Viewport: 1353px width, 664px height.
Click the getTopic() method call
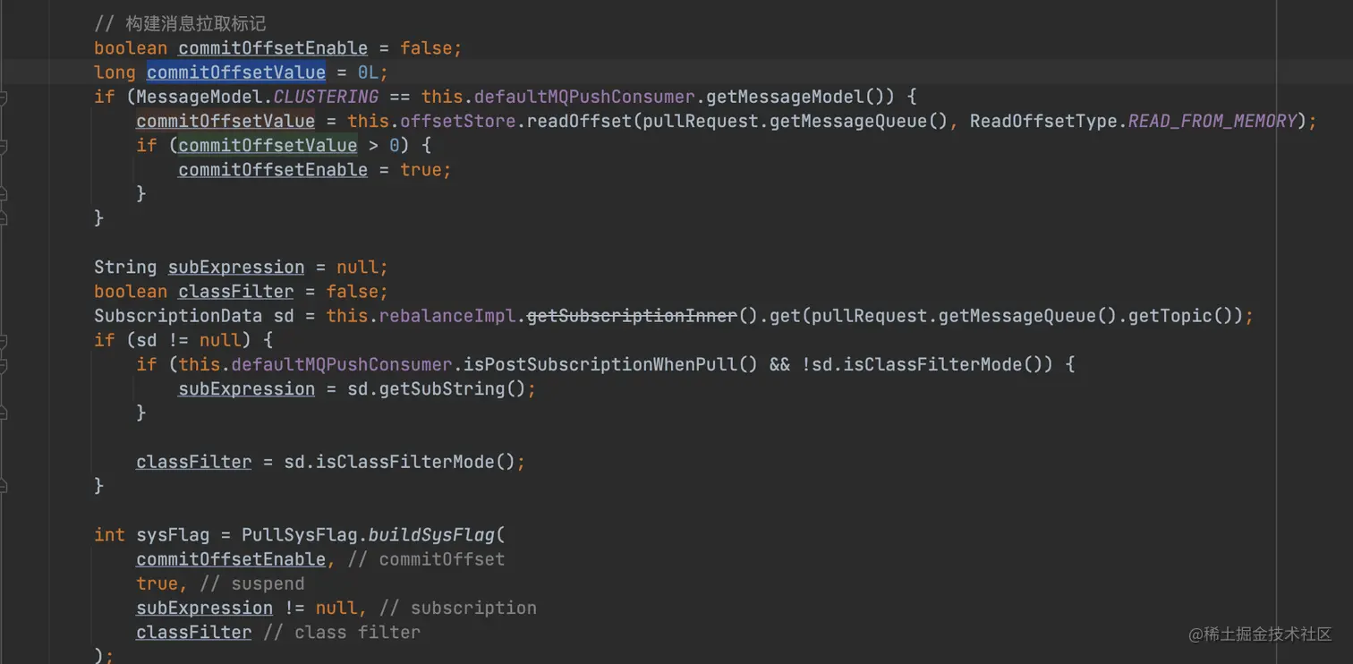(1181, 316)
